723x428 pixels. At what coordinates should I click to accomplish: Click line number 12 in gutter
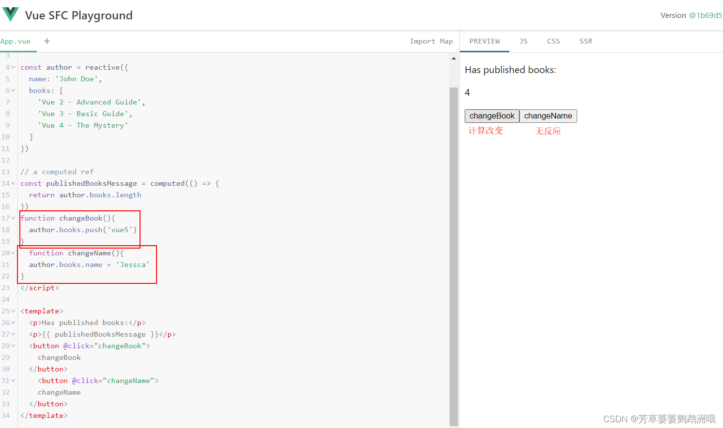tap(5, 160)
